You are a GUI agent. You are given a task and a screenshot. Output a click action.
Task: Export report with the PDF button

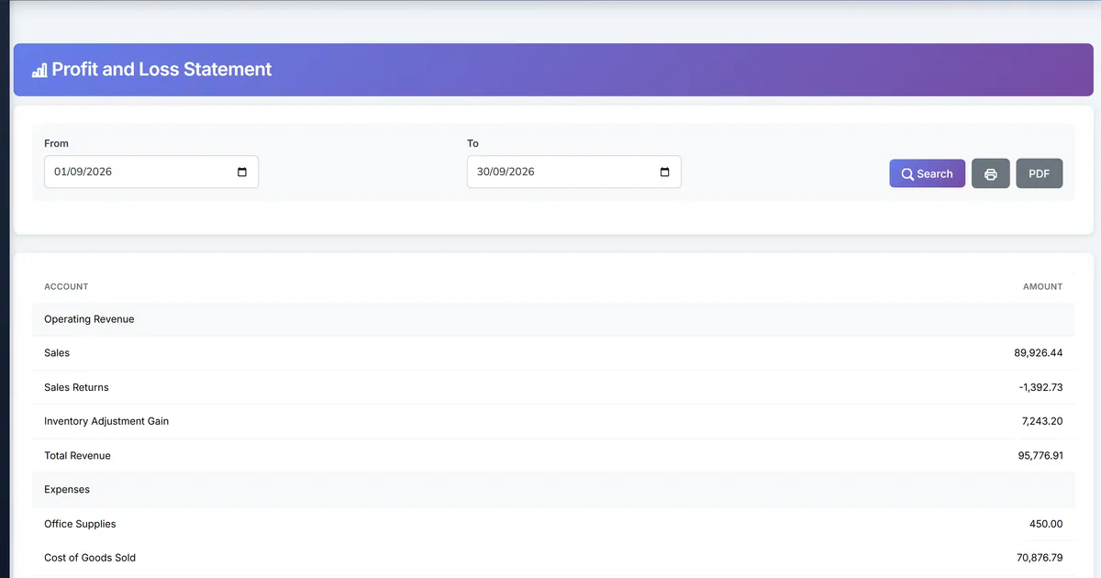[1040, 173]
